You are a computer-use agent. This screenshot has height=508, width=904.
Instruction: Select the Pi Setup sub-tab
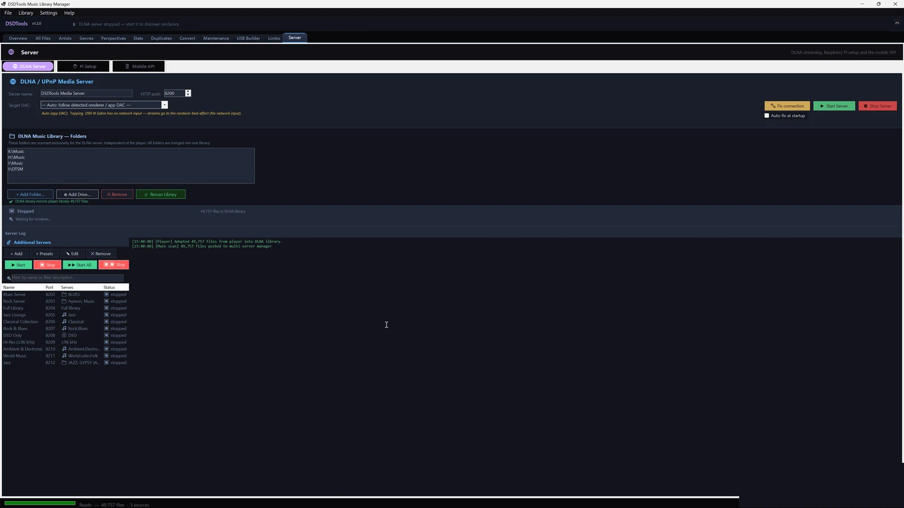84,67
